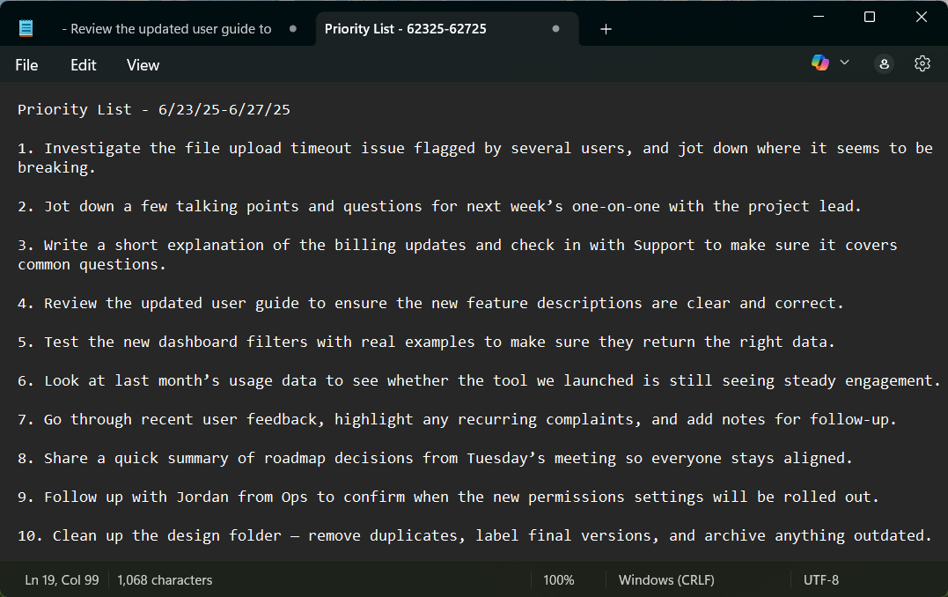Click the Ln 19, Col 99 indicator
Image resolution: width=948 pixels, height=597 pixels.
(x=62, y=579)
